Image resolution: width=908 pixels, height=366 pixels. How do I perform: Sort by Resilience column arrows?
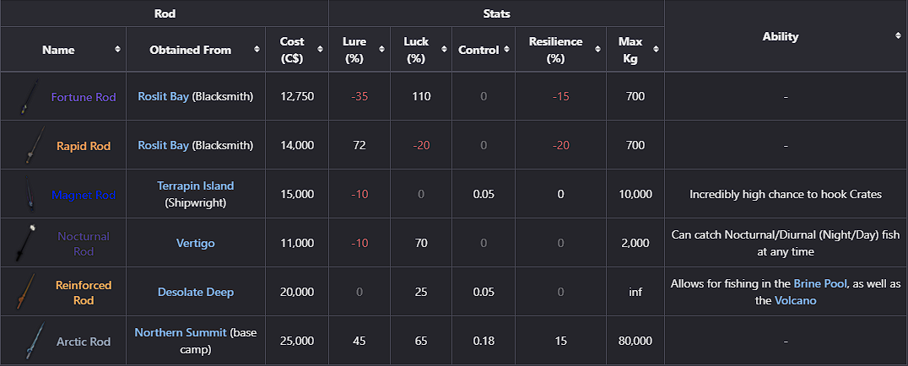pyautogui.click(x=597, y=50)
